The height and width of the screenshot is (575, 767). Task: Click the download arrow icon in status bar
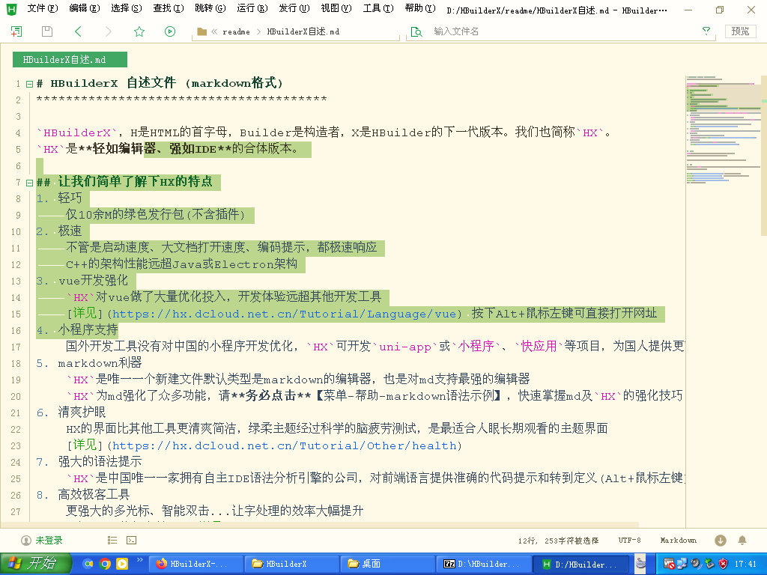pos(721,540)
